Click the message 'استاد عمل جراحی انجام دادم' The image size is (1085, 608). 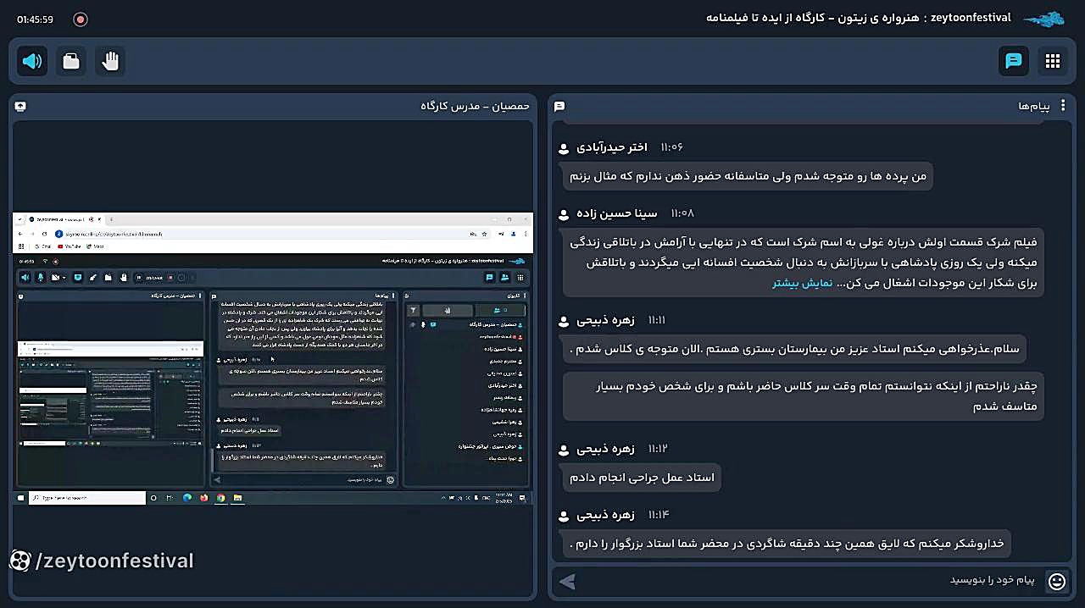[x=642, y=478]
